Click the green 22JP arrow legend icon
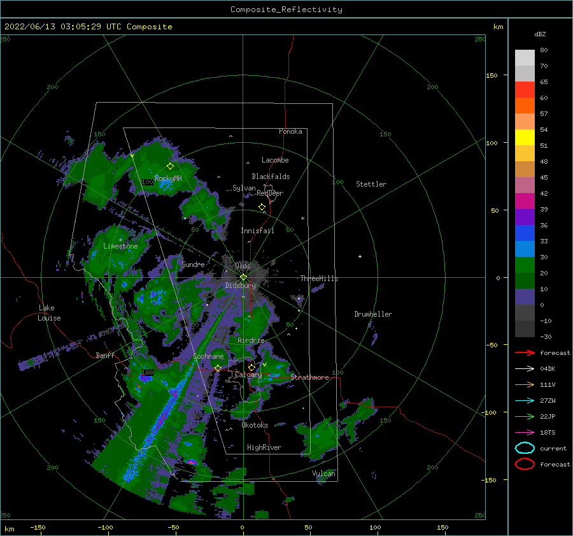 click(525, 416)
